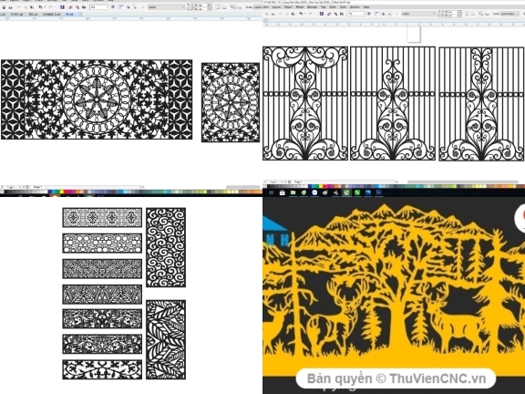Open the blue Zalo chat icon on the taskbar
This screenshot has width=525, height=394.
click(x=314, y=192)
